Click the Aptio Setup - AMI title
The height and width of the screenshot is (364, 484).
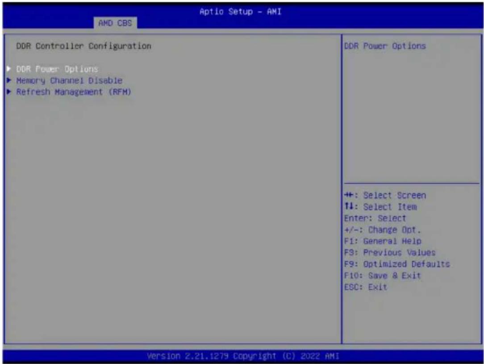pos(240,12)
